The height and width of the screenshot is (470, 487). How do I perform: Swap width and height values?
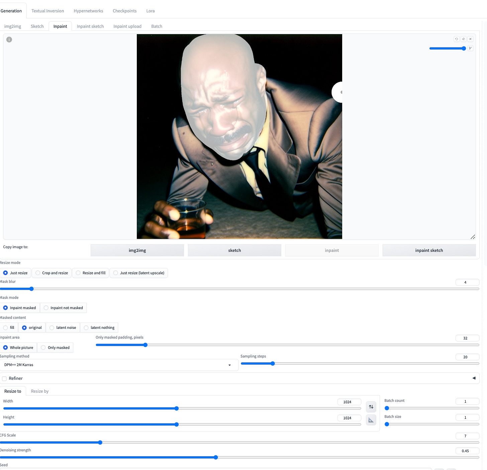(x=371, y=407)
